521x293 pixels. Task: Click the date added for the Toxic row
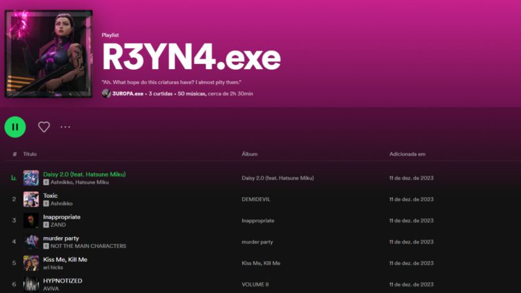click(412, 199)
